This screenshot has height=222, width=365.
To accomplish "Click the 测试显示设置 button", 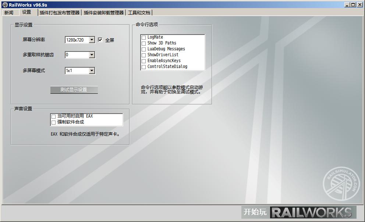I will 74,90.
